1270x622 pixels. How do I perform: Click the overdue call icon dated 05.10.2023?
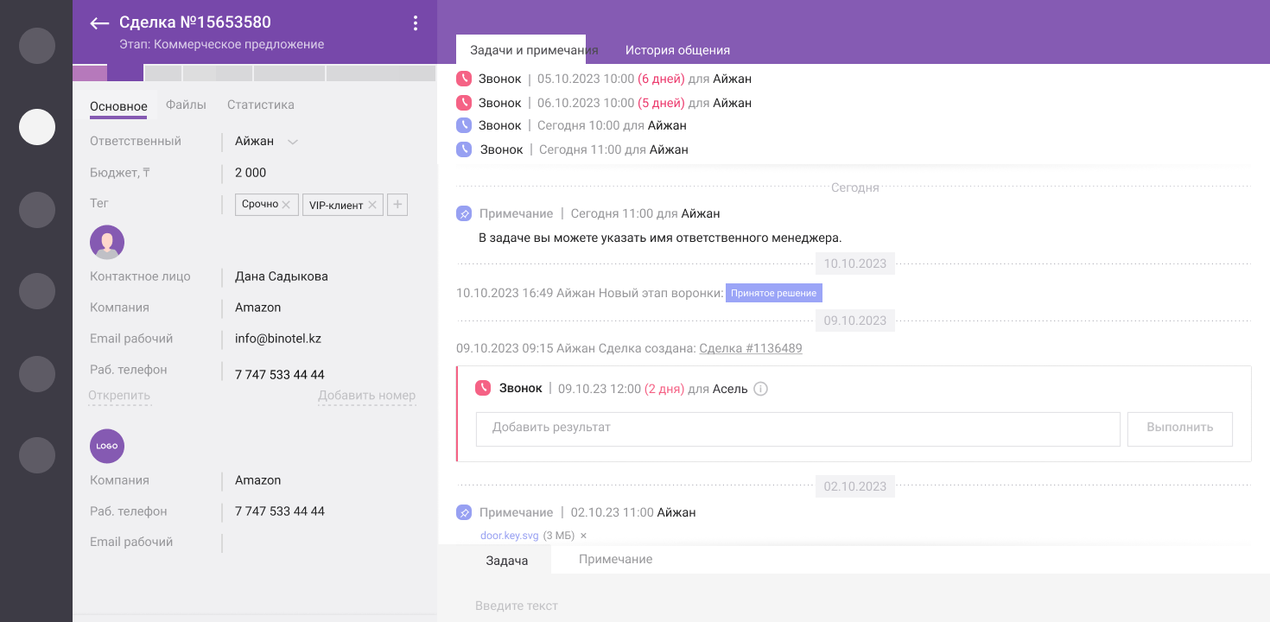[x=464, y=79]
